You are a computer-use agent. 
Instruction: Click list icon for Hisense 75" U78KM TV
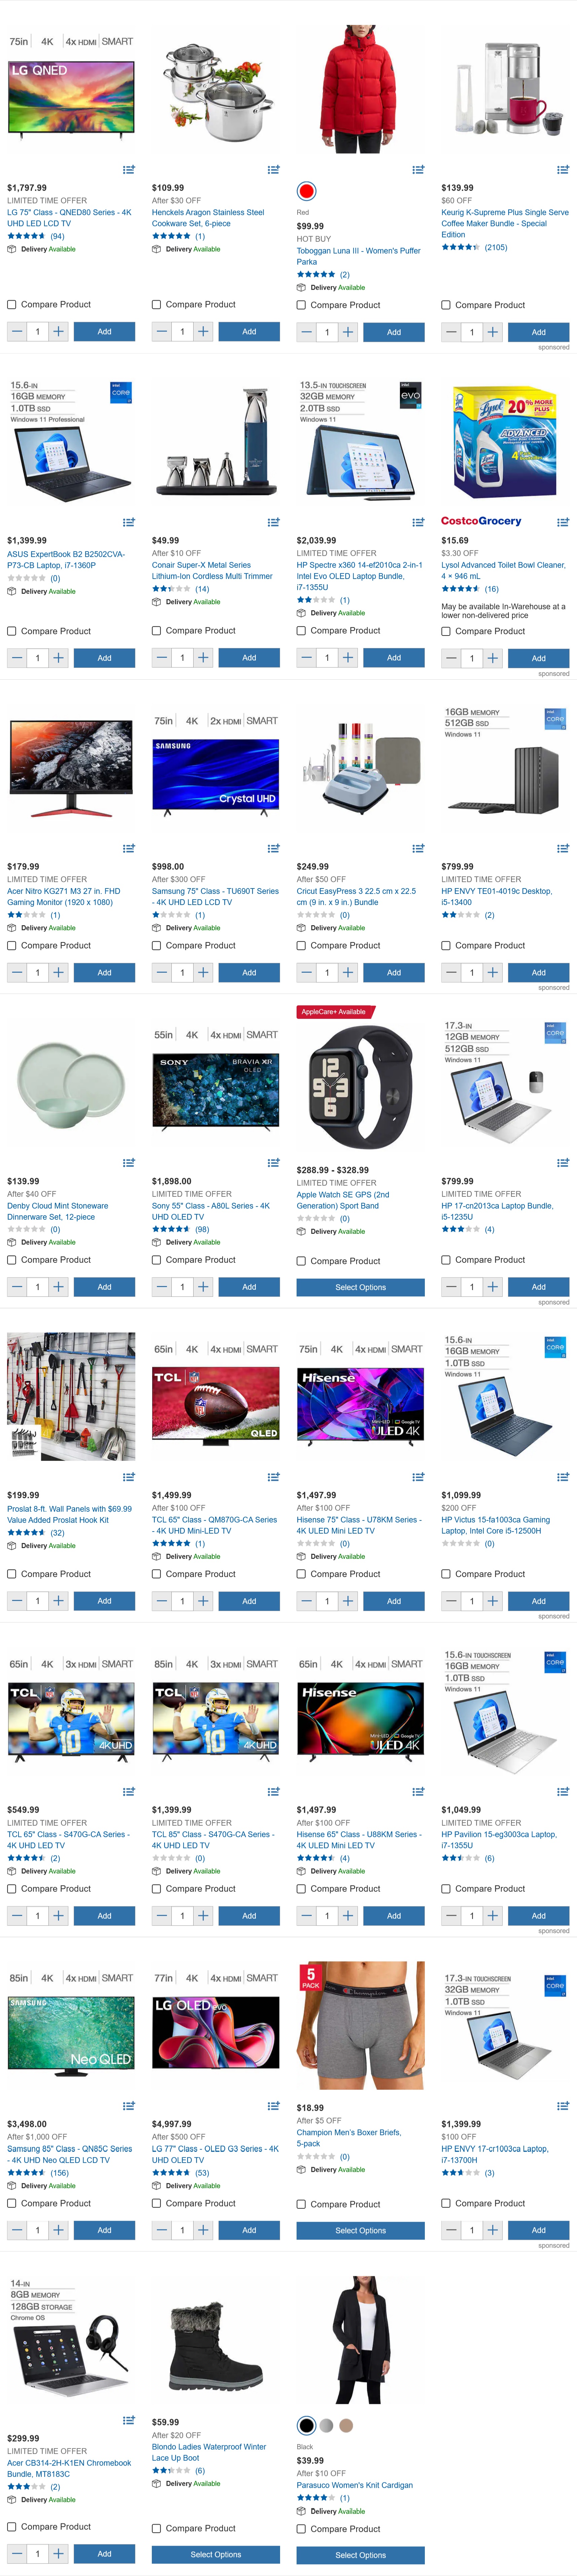click(x=418, y=1477)
